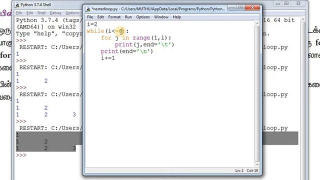Image resolution: width=320 pixels, height=180 pixels.
Task: Minimize the nestedloop.py editor window
Action: pyautogui.click(x=231, y=8)
